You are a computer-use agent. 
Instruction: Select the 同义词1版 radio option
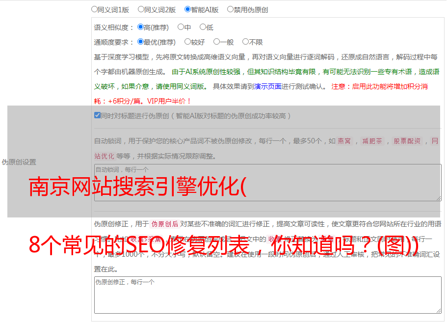pyautogui.click(x=94, y=9)
